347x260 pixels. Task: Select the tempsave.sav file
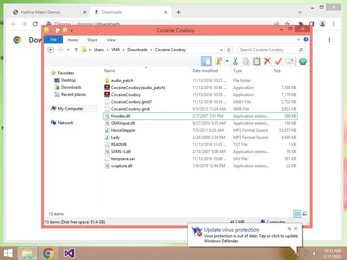point(123,158)
